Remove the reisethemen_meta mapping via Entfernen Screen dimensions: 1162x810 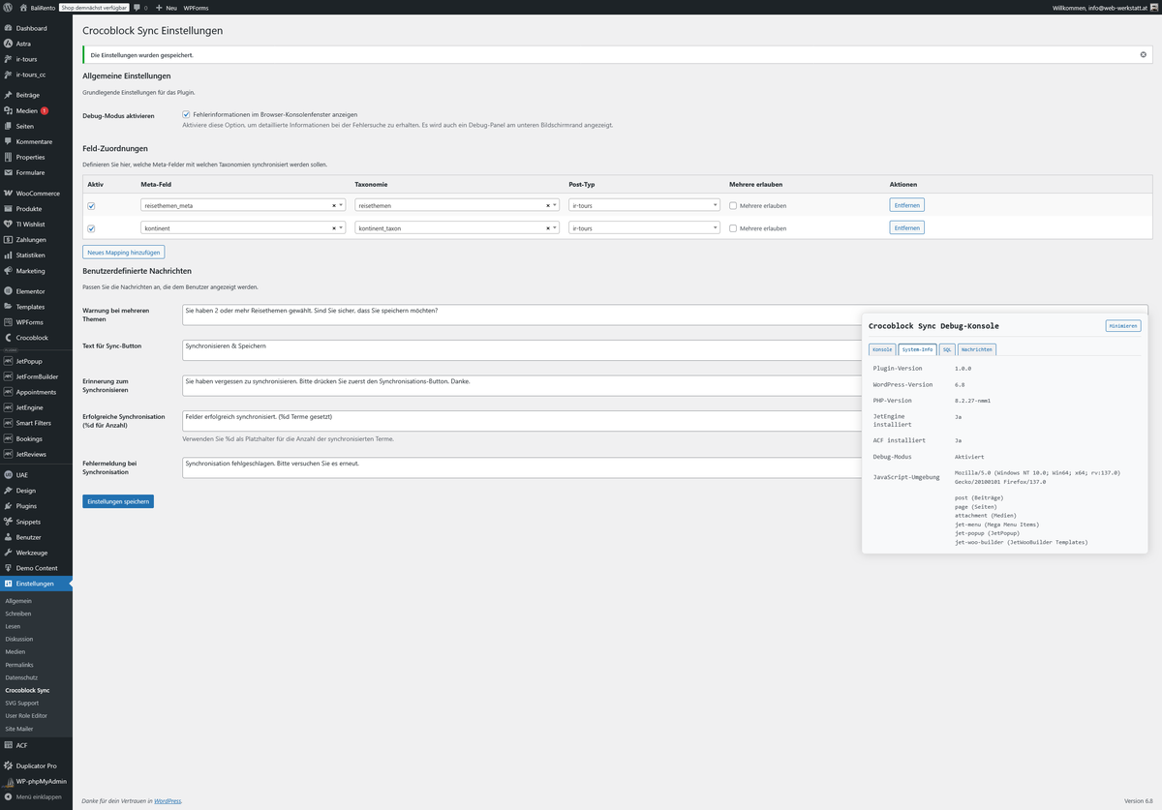pyautogui.click(x=906, y=205)
